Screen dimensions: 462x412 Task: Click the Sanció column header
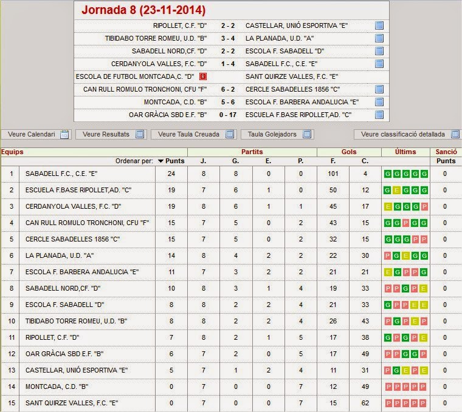[446, 152]
